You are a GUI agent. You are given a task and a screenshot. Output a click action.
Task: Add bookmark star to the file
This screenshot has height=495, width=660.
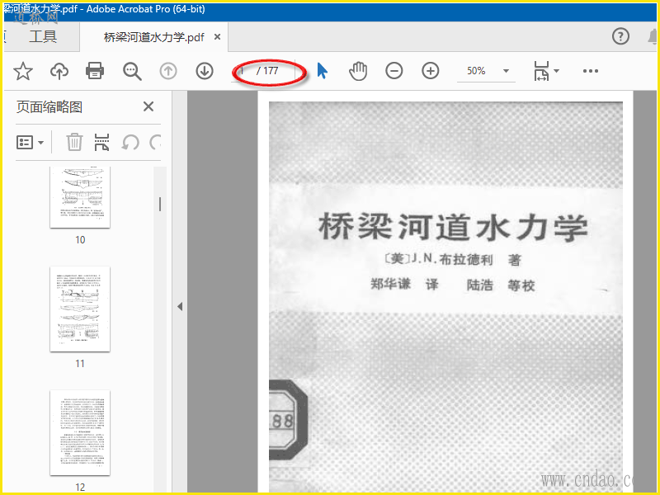[23, 71]
